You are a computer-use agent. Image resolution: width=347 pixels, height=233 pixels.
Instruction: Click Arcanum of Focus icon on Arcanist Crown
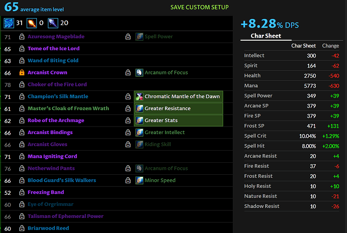pos(139,72)
